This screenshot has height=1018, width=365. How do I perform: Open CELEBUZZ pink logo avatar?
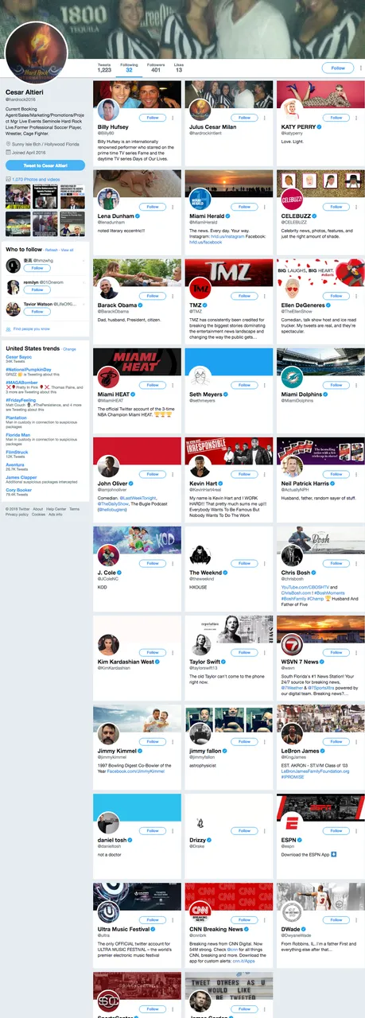(291, 200)
